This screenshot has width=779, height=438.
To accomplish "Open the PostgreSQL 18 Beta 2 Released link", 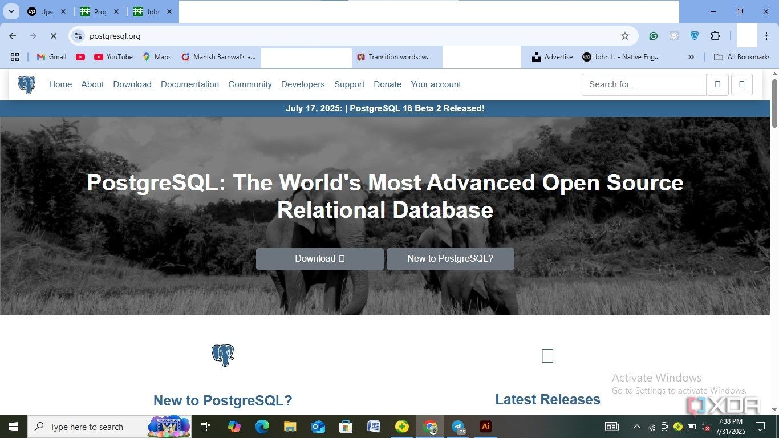I will pos(417,108).
